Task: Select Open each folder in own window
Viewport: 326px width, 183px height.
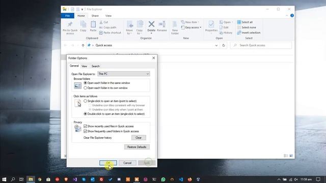Action: point(105,88)
